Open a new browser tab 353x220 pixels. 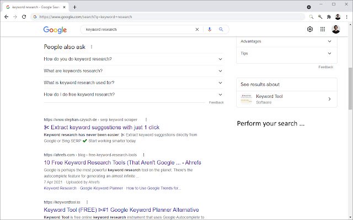(x=75, y=7)
